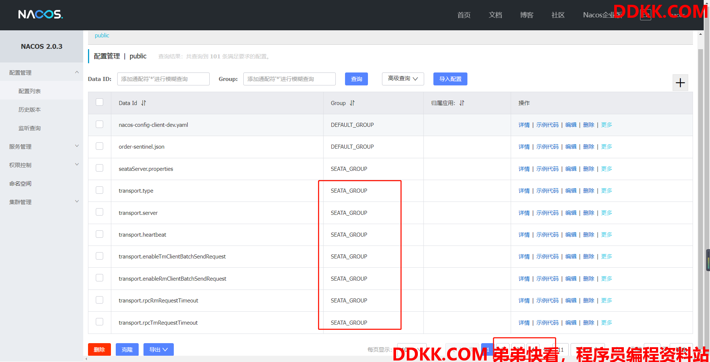Go to 文档 in the top navigation
The image size is (710, 362).
point(495,15)
